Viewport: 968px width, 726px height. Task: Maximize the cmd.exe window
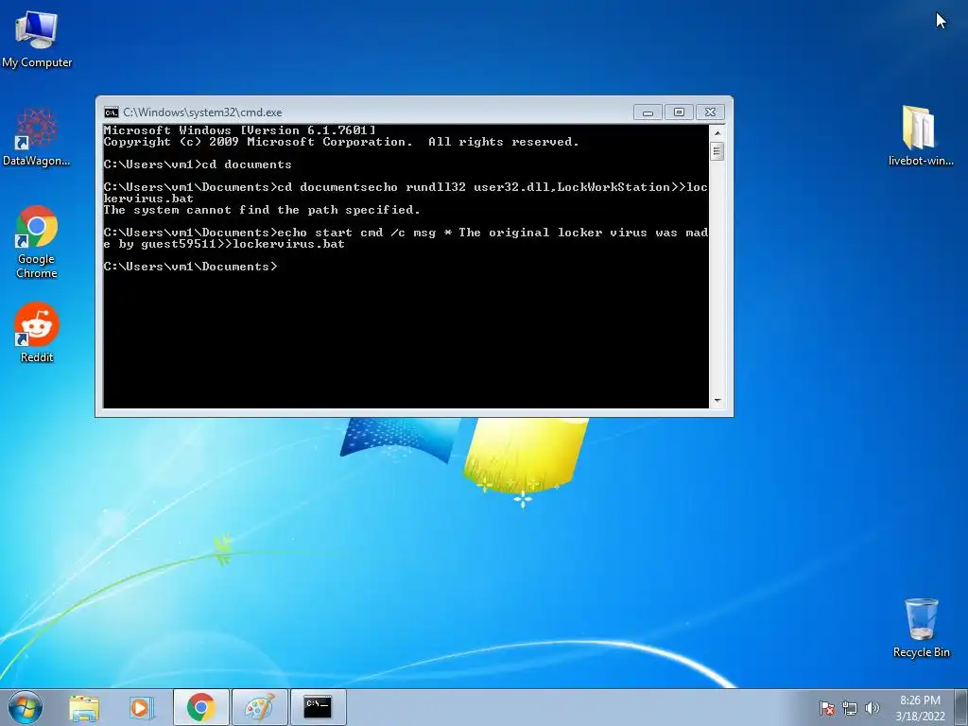pos(679,112)
